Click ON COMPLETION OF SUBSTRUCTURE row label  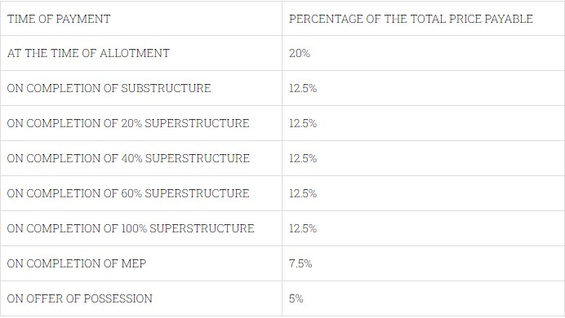coord(109,88)
